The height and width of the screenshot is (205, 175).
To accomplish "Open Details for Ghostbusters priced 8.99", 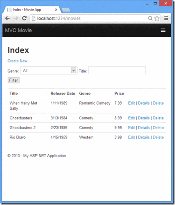I will [144, 118].
